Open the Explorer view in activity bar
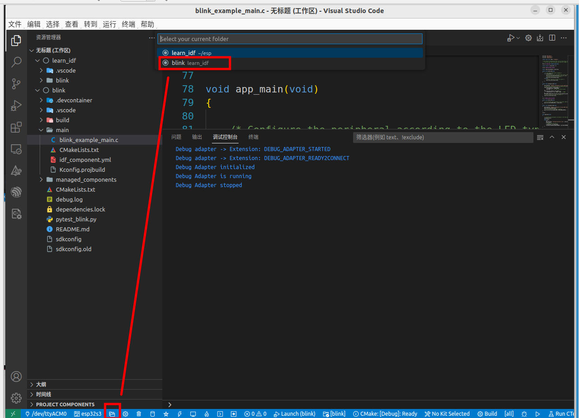Image resolution: width=579 pixels, height=418 pixels. click(16, 41)
